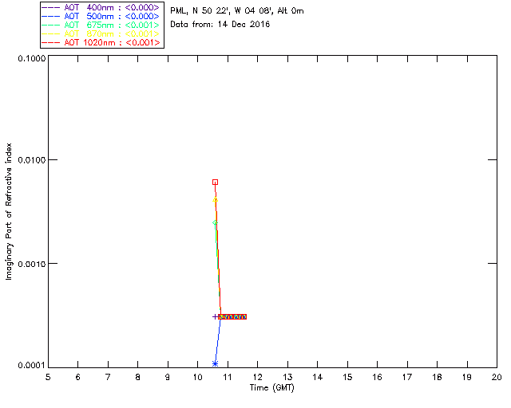Click the yellow triangle data marker
Screen dimensions: 511x408
(x=215, y=199)
